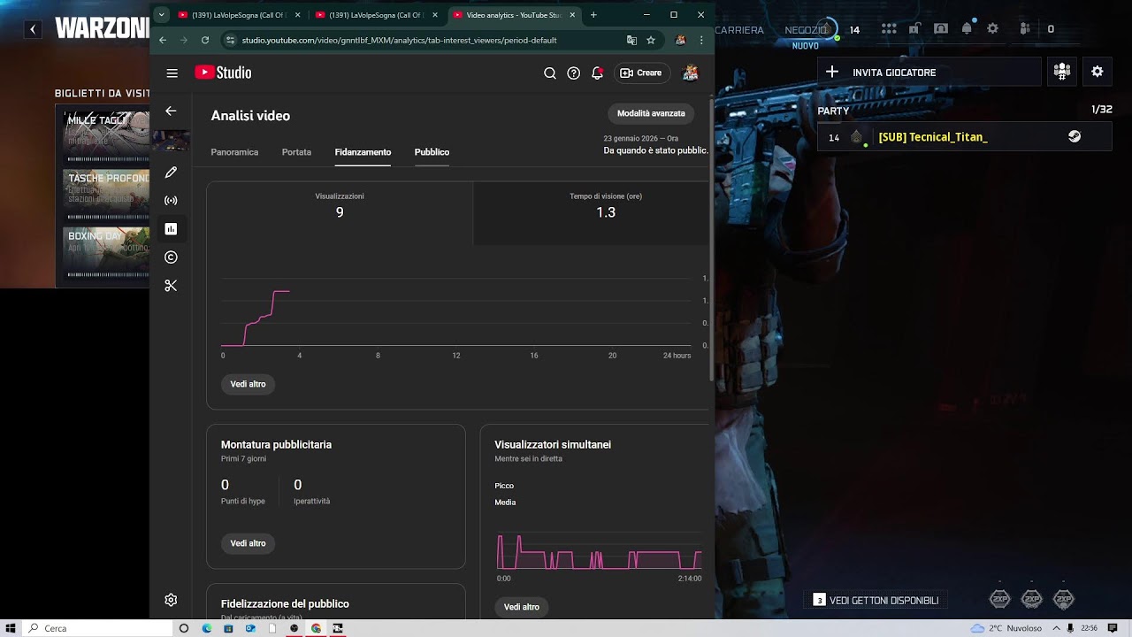Click Vedi altro under the views chart
The width and height of the screenshot is (1132, 637).
point(248,384)
